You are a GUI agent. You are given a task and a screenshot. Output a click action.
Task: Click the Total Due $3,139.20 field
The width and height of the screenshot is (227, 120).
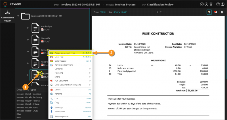(197, 91)
